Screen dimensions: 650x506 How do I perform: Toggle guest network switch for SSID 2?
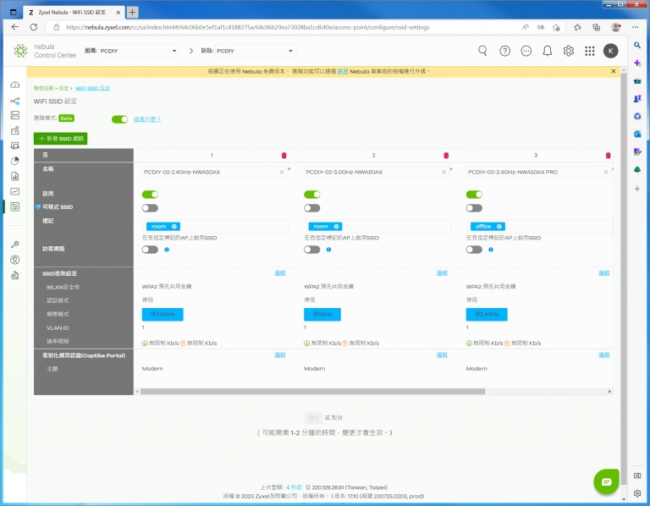[312, 250]
